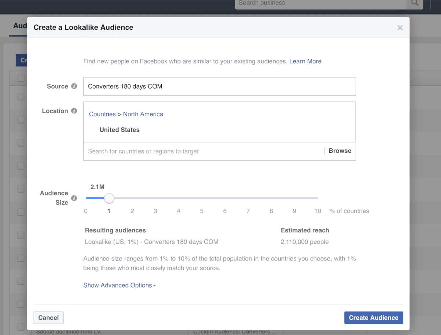441x335 pixels.
Task: Open the Browse locations button
Action: [340, 151]
